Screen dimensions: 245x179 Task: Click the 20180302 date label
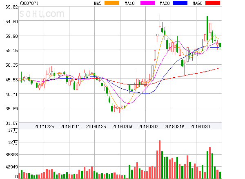pos(148,127)
